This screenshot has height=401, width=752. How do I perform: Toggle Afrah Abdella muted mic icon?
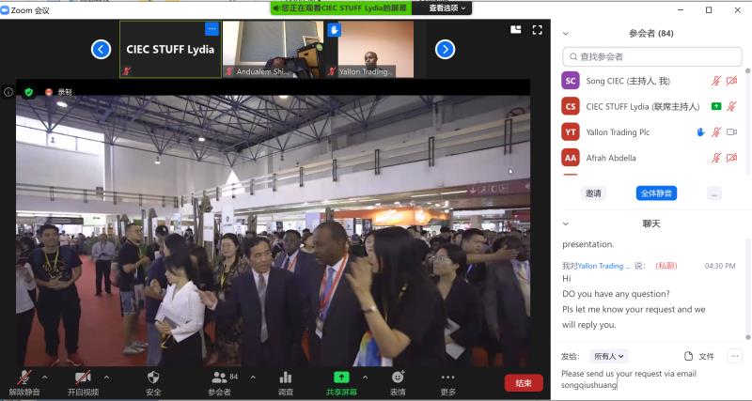[x=716, y=158]
